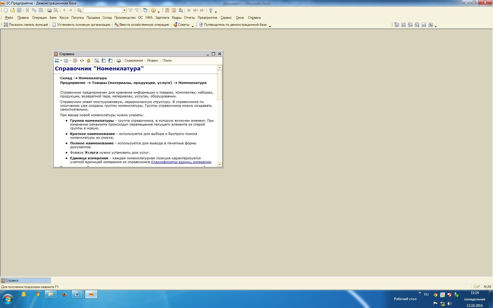Click the M- memory subtract button
This screenshot has height=308, width=493.
tap(202, 10)
